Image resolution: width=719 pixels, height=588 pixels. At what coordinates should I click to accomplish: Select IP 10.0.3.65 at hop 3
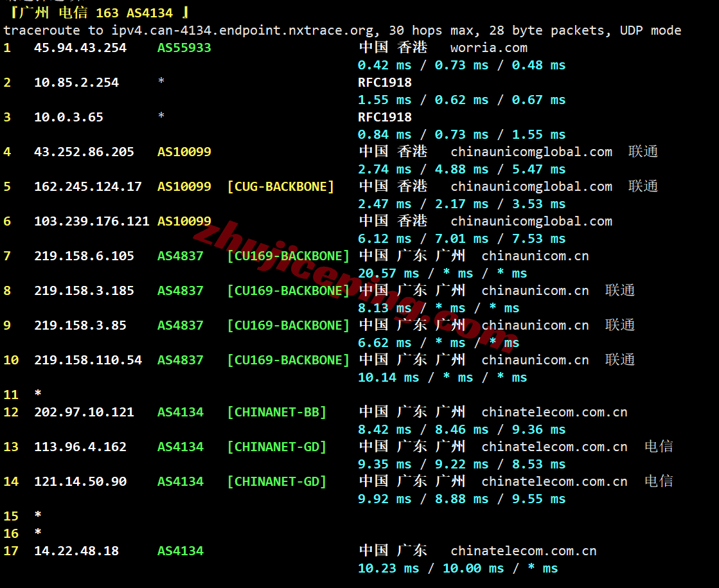pyautogui.click(x=69, y=118)
